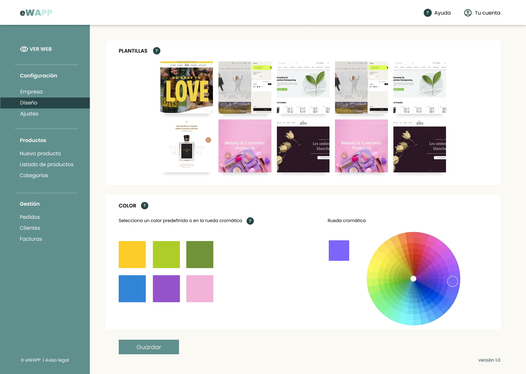Go to Nuevo producto

(40, 153)
